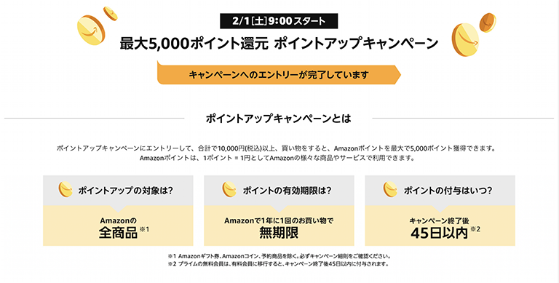Open the ポイントアップの対象は? card header
This screenshot has height=283, width=559.
118,191
